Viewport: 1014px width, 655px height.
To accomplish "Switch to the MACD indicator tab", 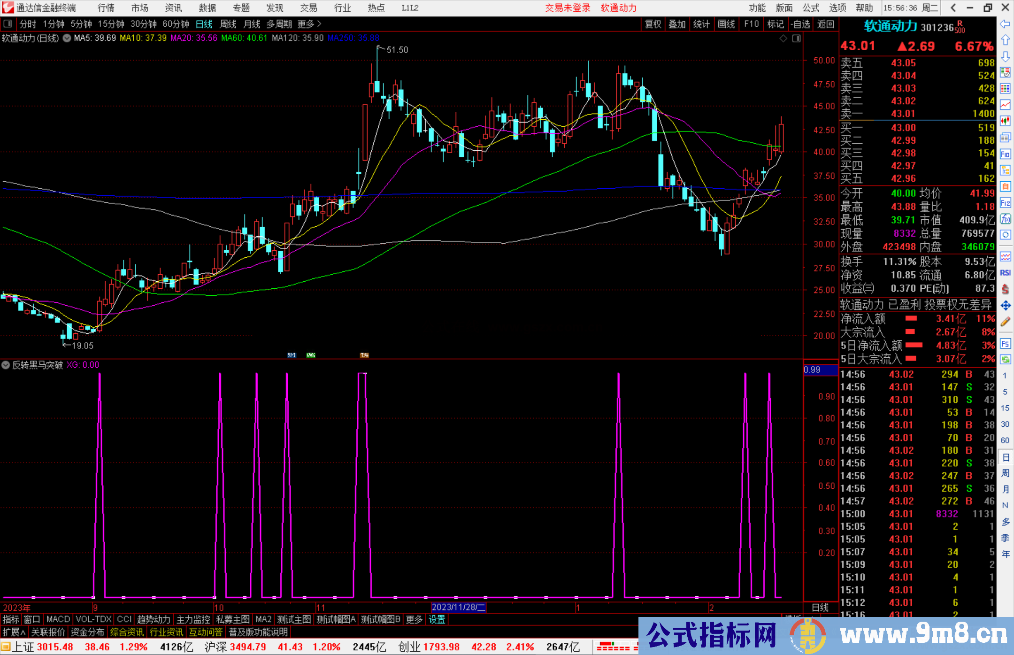I will pos(58,619).
